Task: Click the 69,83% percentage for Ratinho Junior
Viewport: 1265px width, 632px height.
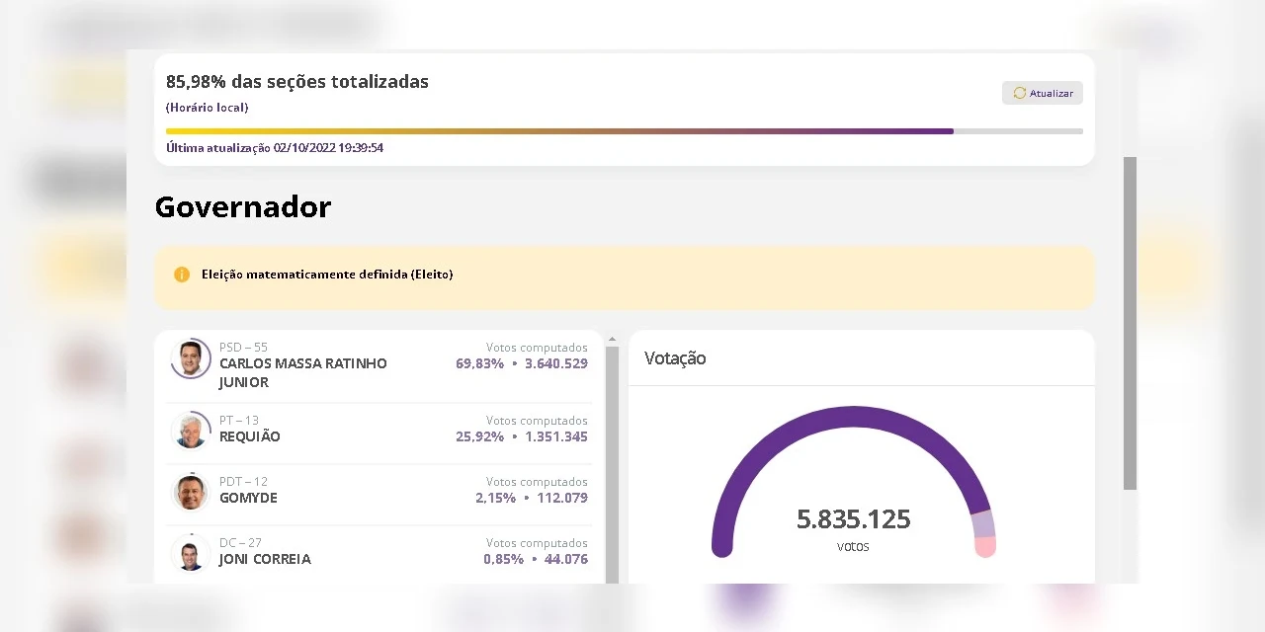Action: (479, 363)
